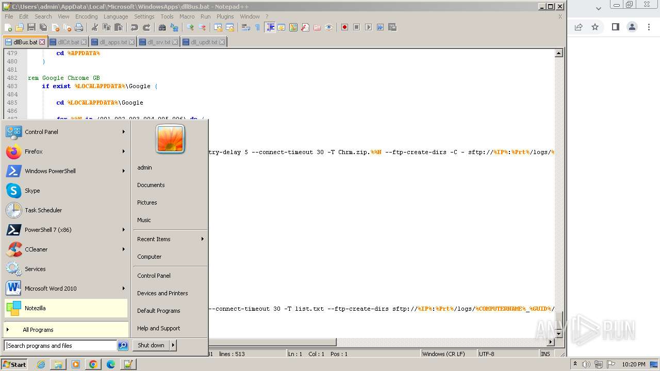Play back recorded macro
Image resolution: width=660 pixels, height=371 pixels.
[368, 27]
